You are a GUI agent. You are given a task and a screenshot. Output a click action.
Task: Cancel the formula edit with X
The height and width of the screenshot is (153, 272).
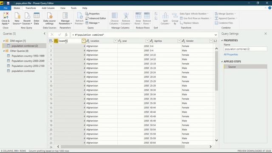tap(52, 35)
